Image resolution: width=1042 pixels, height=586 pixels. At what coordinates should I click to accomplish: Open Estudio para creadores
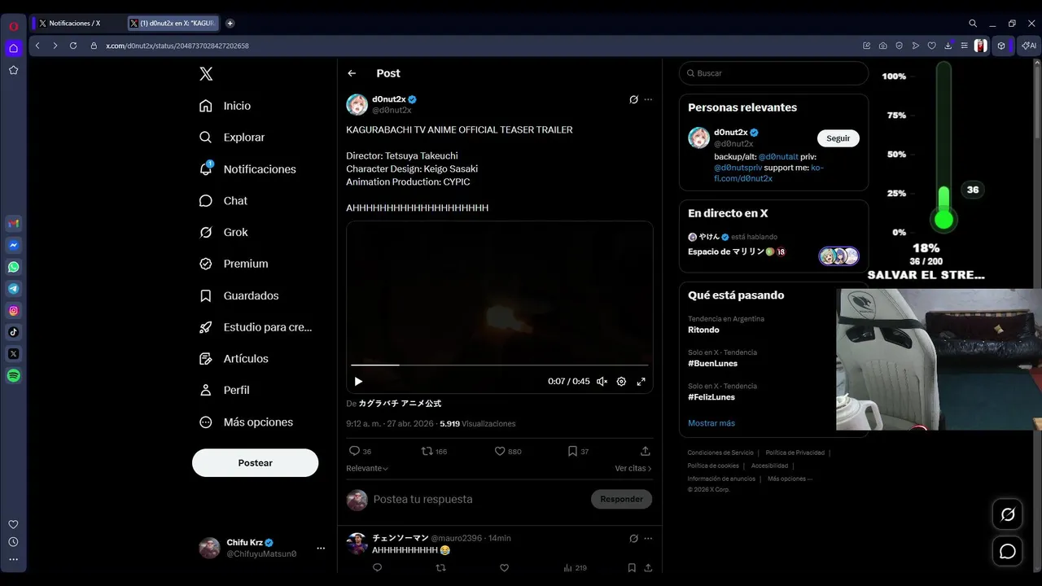point(256,327)
